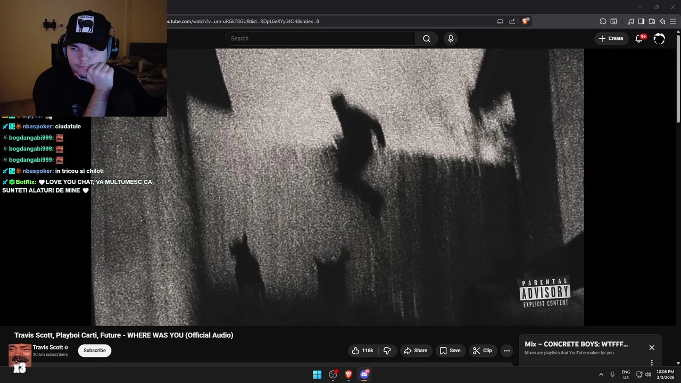681x383 pixels.
Task: Open the Leo AI sparkle icon
Action: tap(662, 21)
